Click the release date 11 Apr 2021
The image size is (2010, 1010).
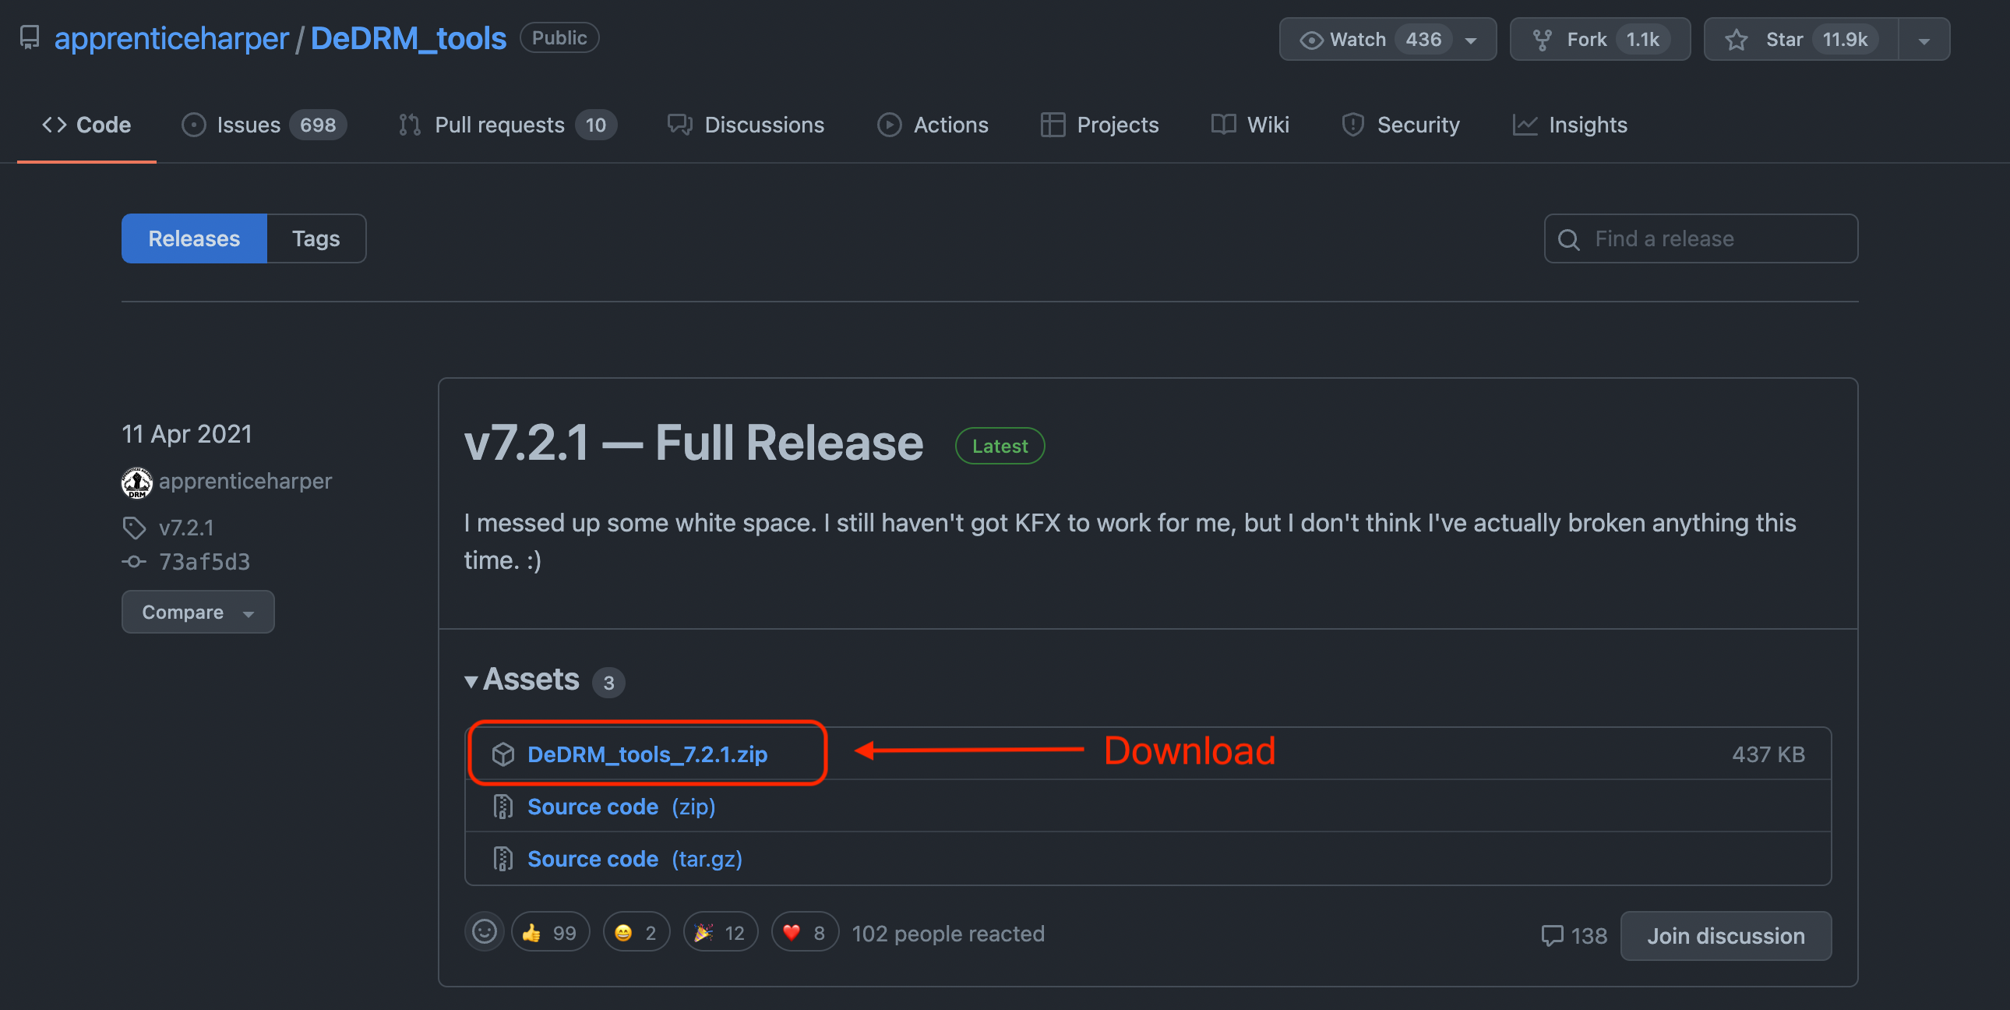point(186,434)
